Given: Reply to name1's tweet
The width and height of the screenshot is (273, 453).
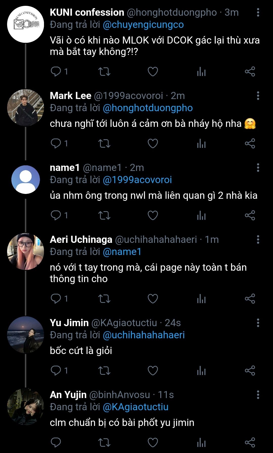Looking at the screenshot, I should point(56,215).
